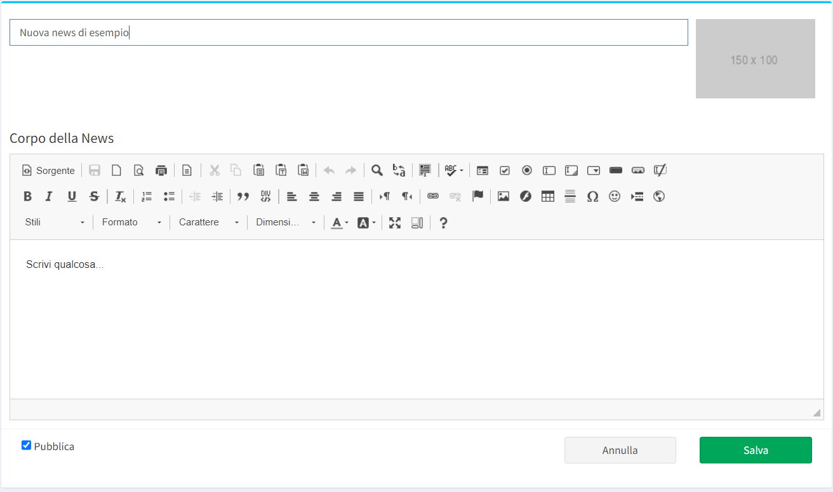The width and height of the screenshot is (833, 492).
Task: Open the special character (Omega) picker
Action: pyautogui.click(x=592, y=197)
